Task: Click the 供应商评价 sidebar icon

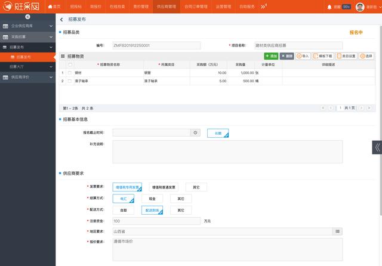Action: point(5,78)
